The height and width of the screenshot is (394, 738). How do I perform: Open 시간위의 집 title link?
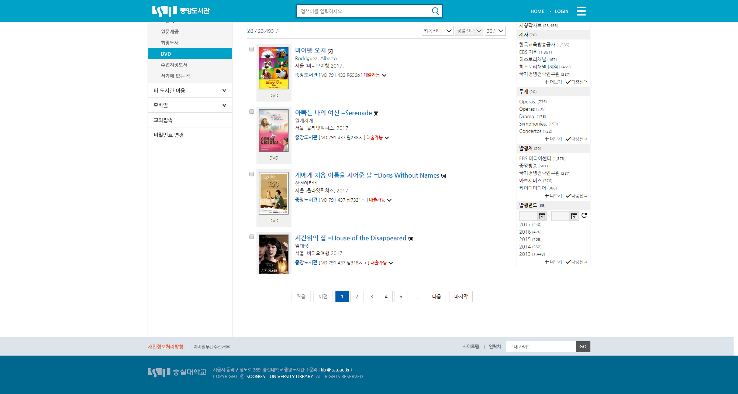pyautogui.click(x=351, y=238)
